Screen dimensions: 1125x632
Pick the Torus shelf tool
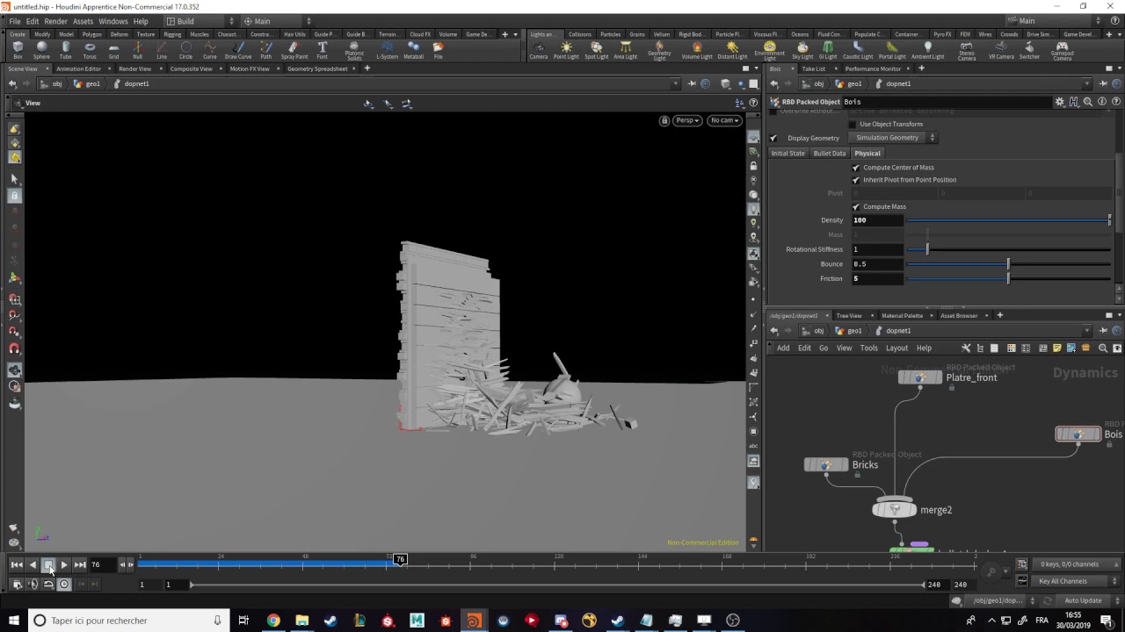point(90,50)
